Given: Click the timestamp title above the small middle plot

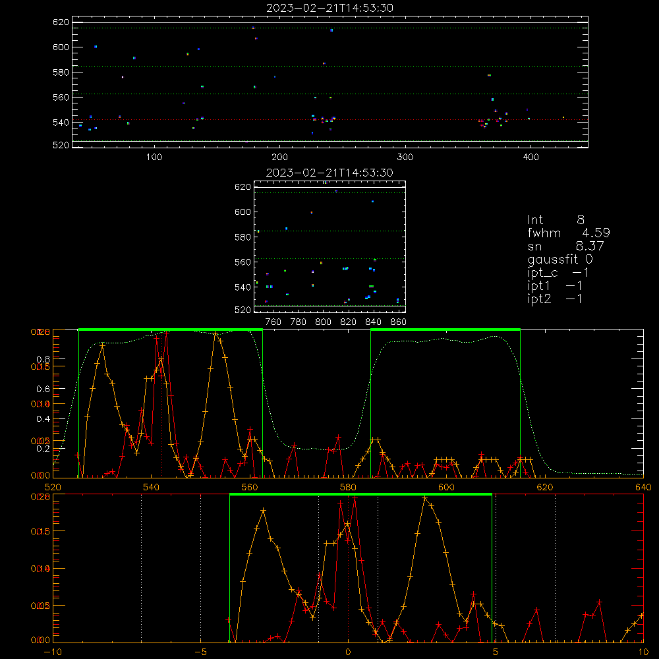Looking at the screenshot, I should click(329, 173).
